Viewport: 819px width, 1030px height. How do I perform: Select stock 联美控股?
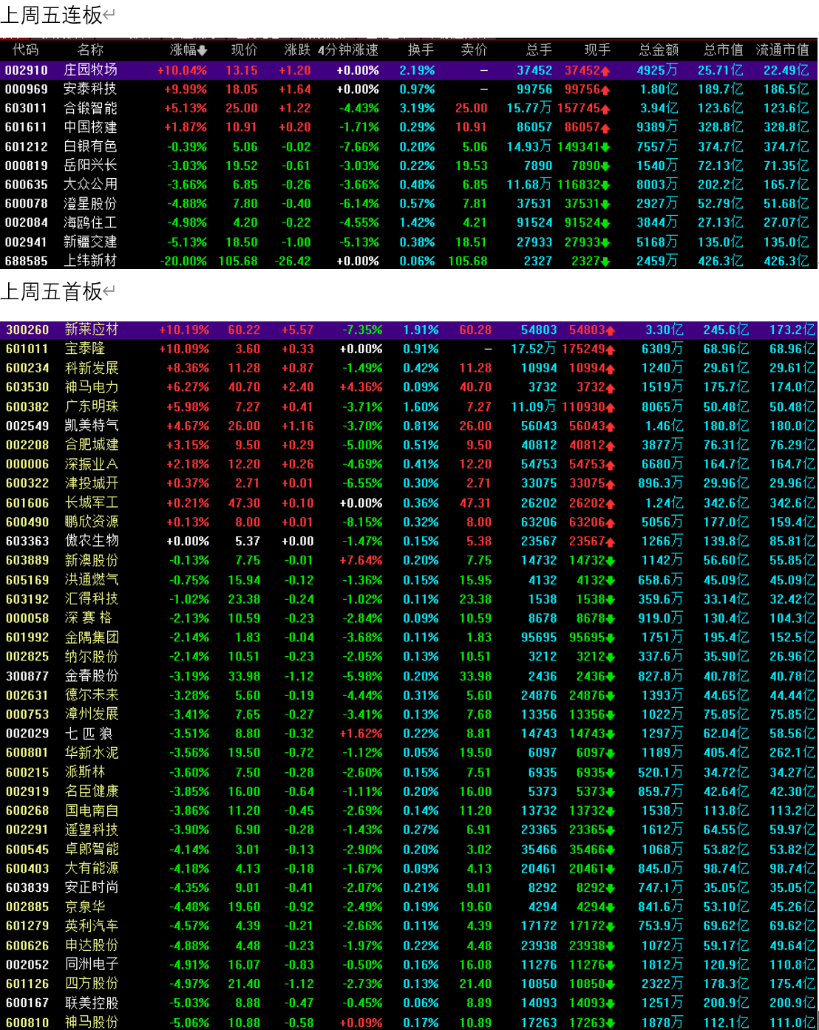tap(92, 1003)
